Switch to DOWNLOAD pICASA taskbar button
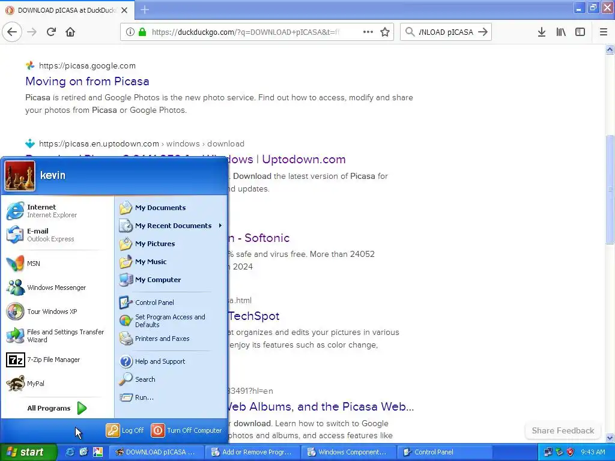The image size is (615, 461). click(x=156, y=452)
